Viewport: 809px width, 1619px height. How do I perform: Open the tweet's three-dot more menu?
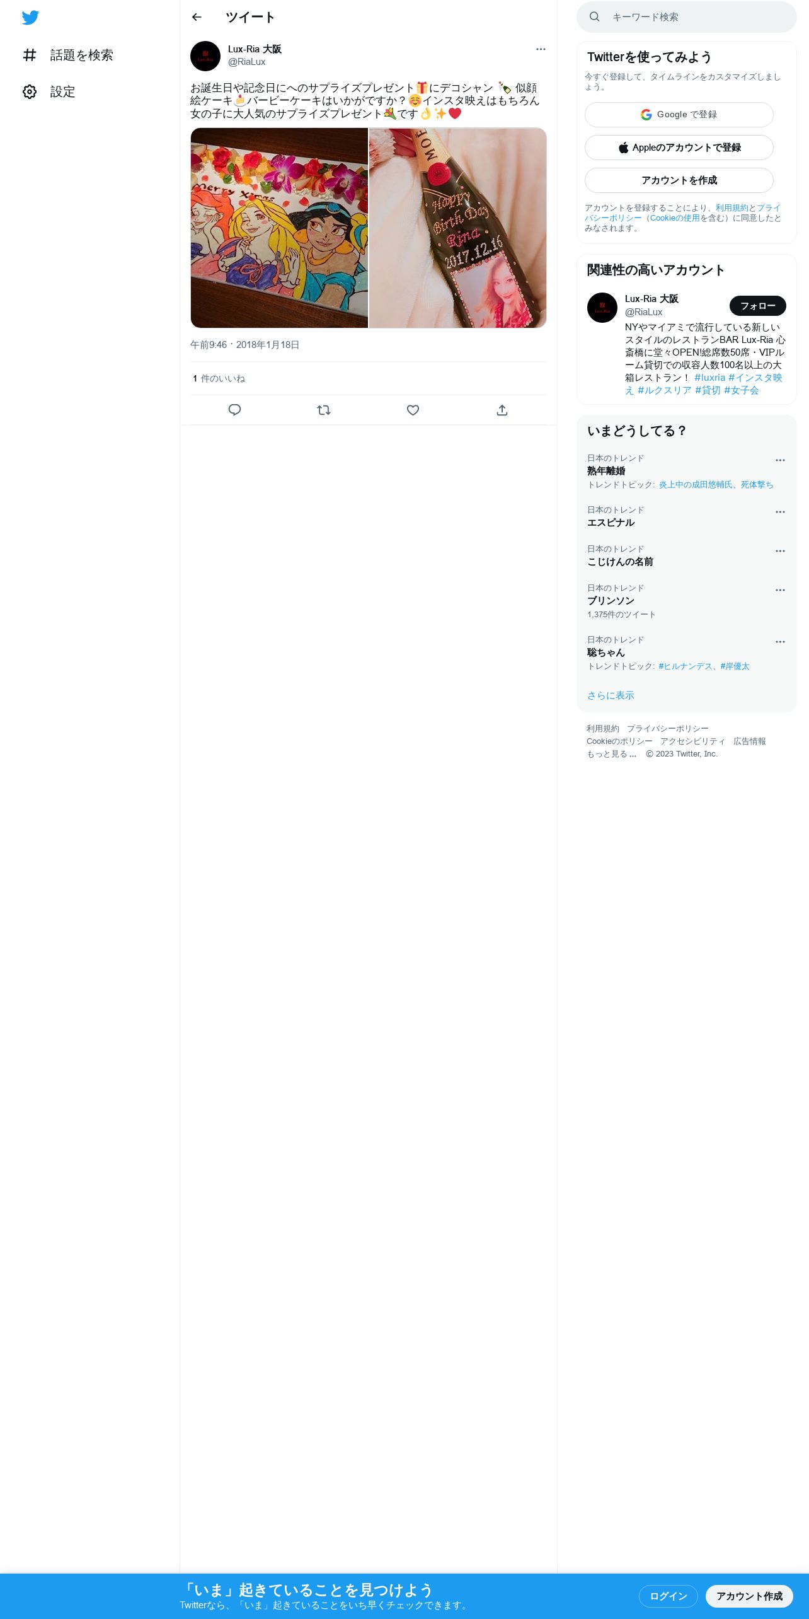click(x=541, y=49)
